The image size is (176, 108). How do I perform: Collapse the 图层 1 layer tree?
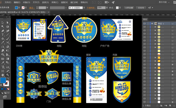[152, 24]
